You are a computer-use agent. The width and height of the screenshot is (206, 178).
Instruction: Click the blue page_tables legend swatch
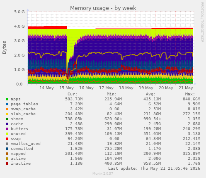[x=7, y=104]
